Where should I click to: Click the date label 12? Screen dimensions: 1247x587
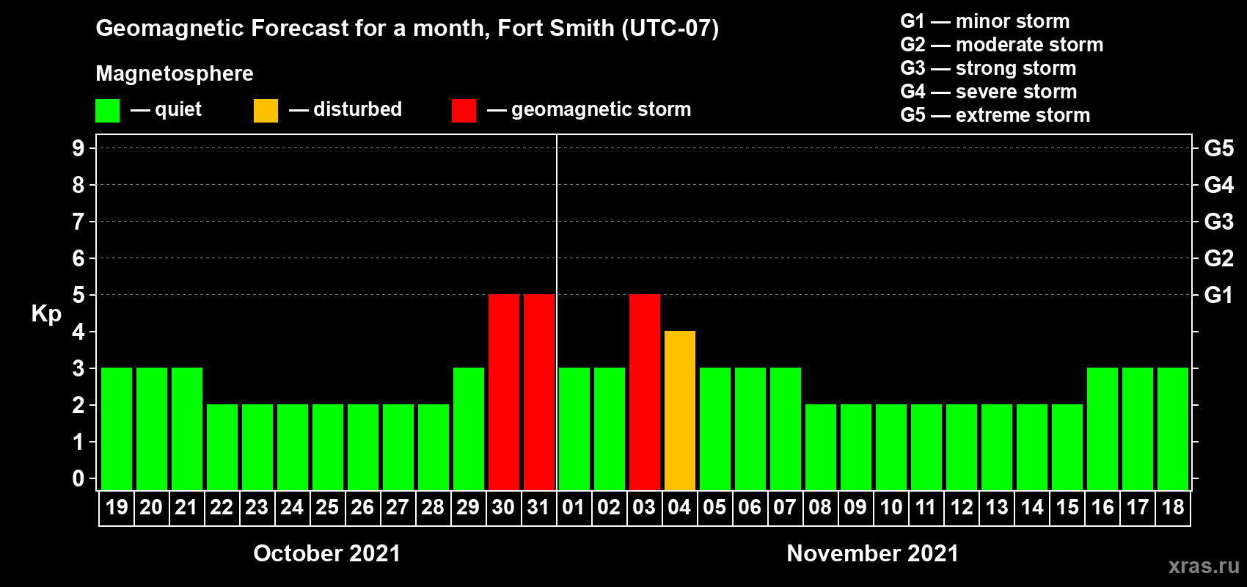coord(962,507)
